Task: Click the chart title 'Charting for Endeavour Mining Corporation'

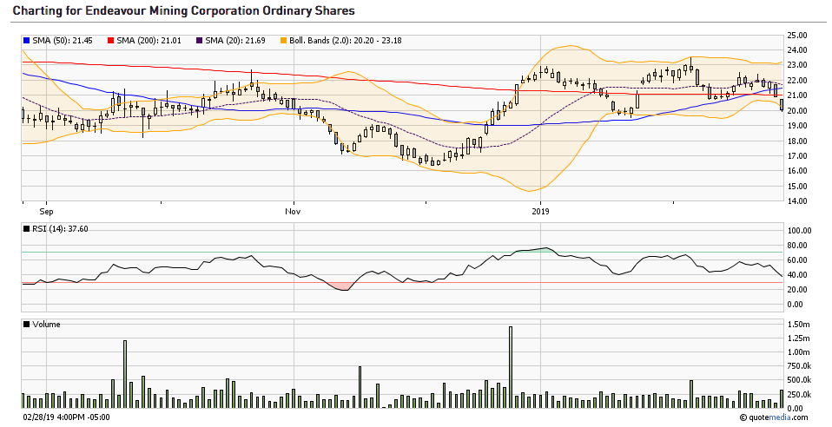Action: (135, 10)
